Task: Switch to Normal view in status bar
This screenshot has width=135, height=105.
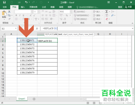Action: pyautogui.click(x=88, y=103)
